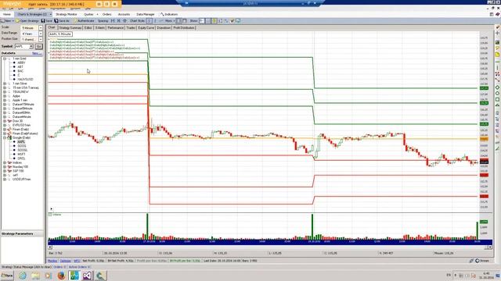
Task: Click the Wealth-Lab taskbar icon
Action: point(74,276)
